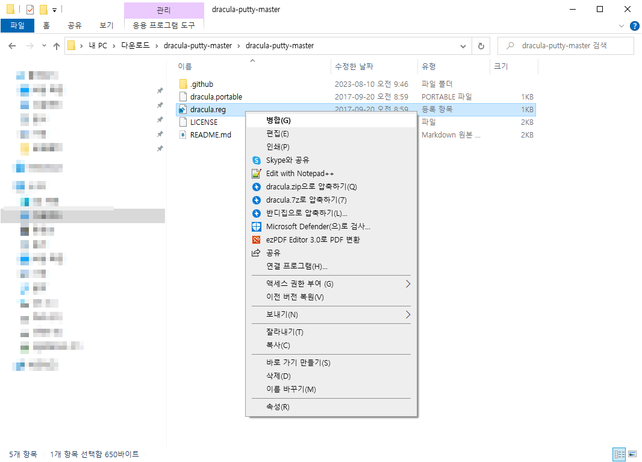This screenshot has width=642, height=462.
Task: Scan with Microsoft Defender entry
Action: [331, 227]
